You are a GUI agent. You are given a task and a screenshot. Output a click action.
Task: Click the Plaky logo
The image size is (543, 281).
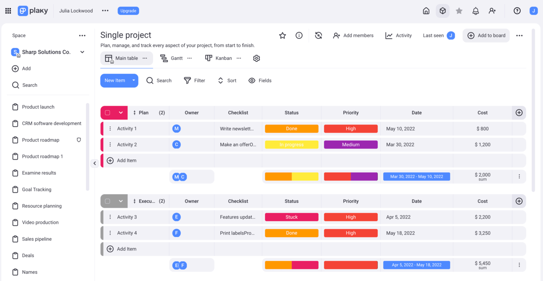[33, 11]
